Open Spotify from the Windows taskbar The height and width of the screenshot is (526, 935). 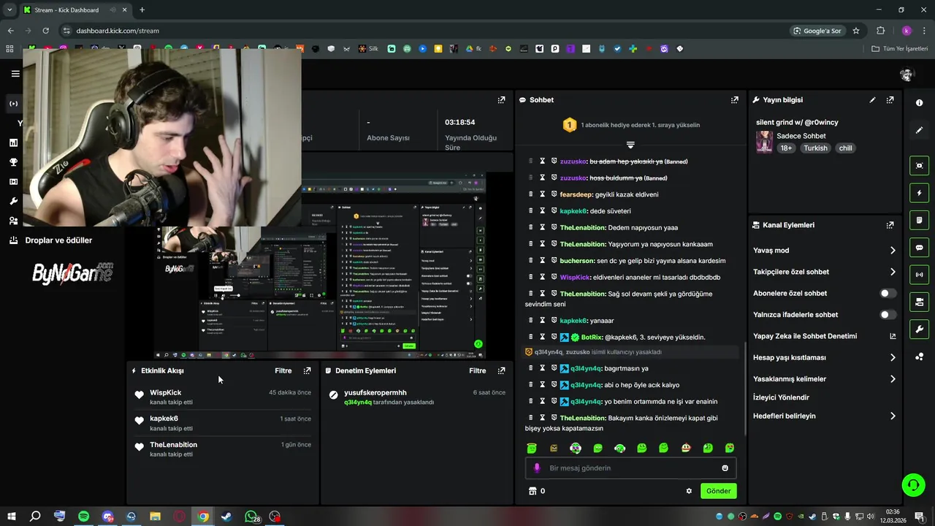coord(83,517)
